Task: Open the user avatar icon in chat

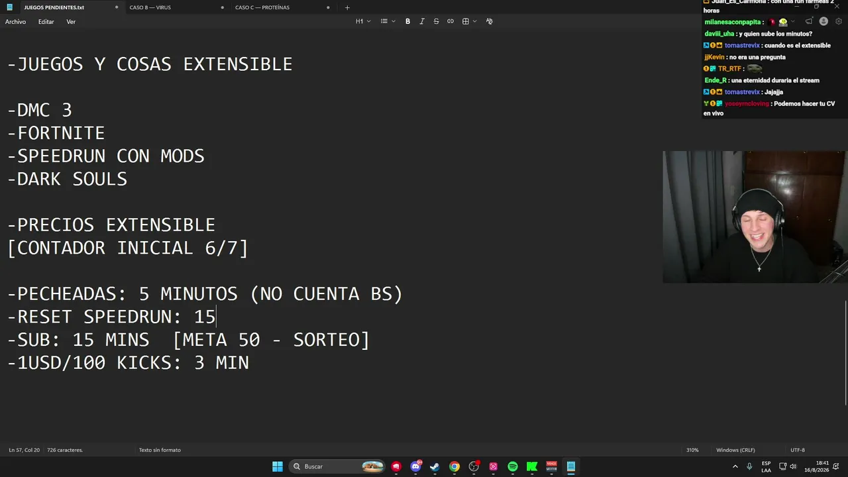Action: pyautogui.click(x=823, y=21)
